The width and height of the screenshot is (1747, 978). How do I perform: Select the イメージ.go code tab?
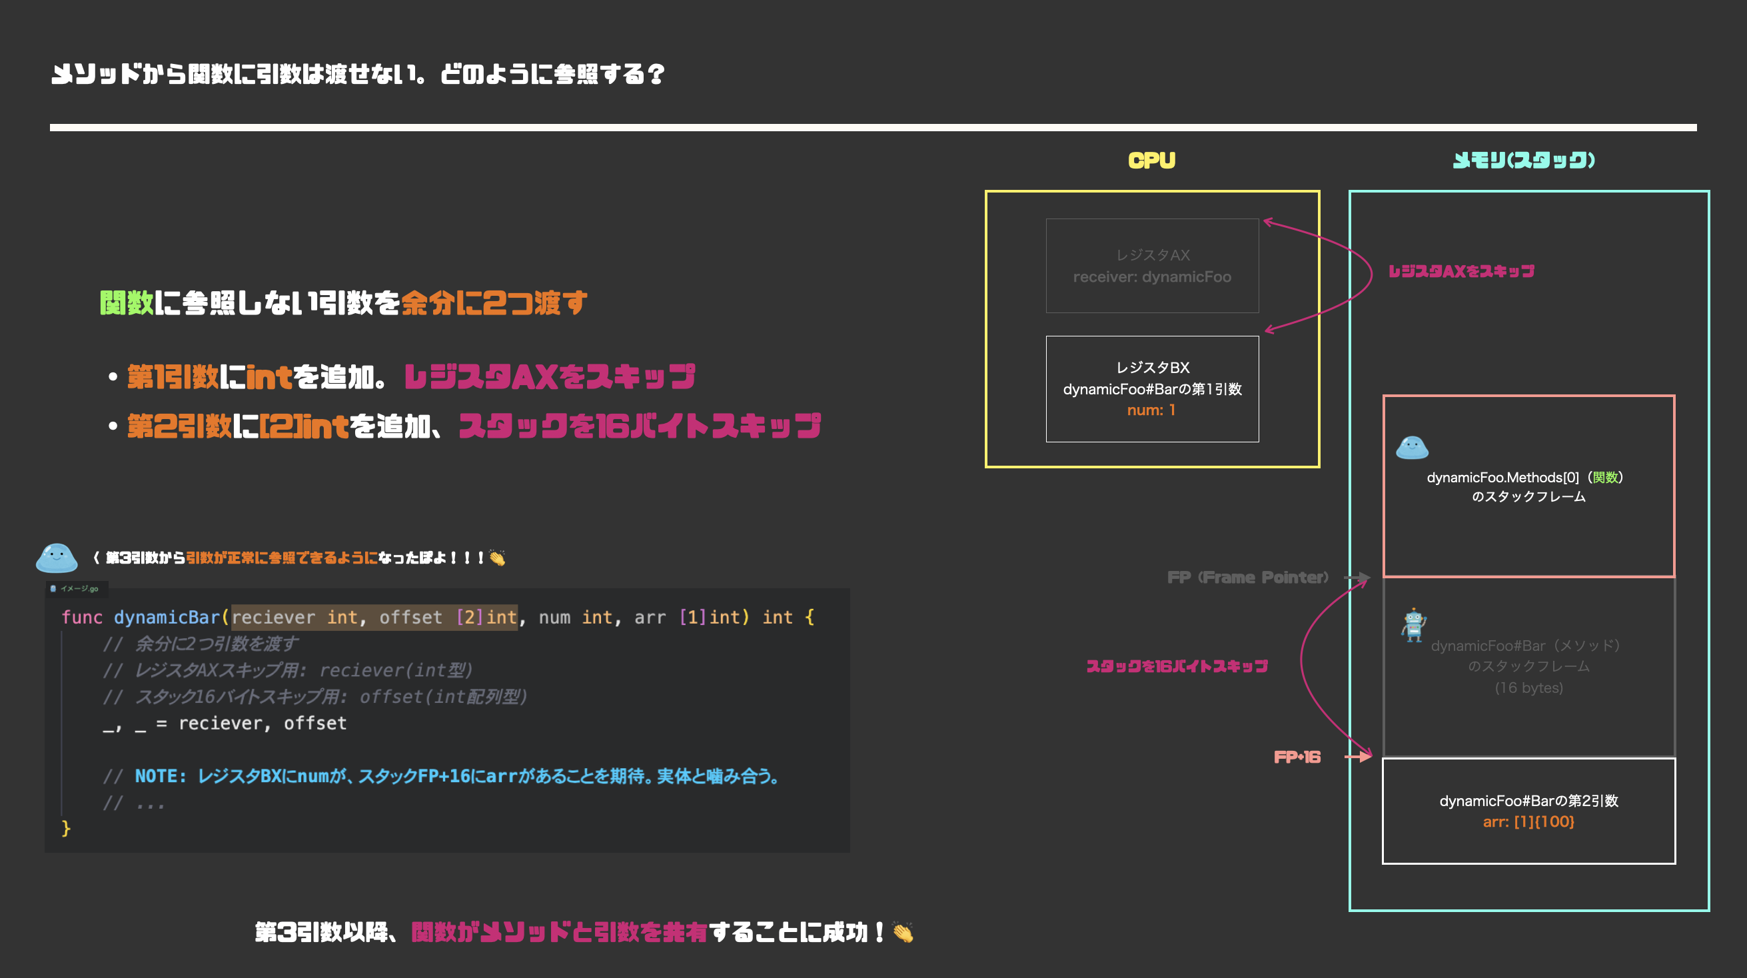(77, 589)
